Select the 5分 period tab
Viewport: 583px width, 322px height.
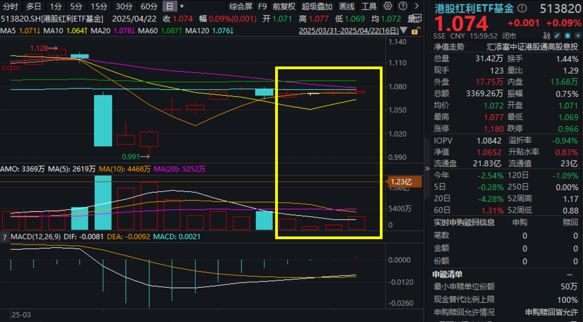pyautogui.click(x=76, y=6)
